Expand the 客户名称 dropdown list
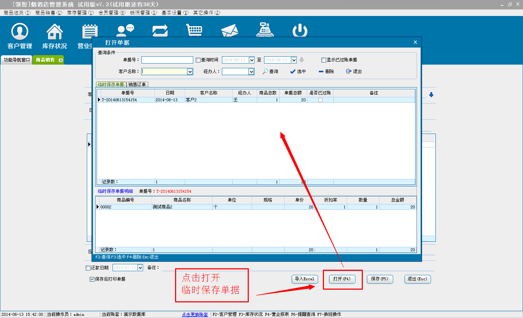 coord(190,72)
